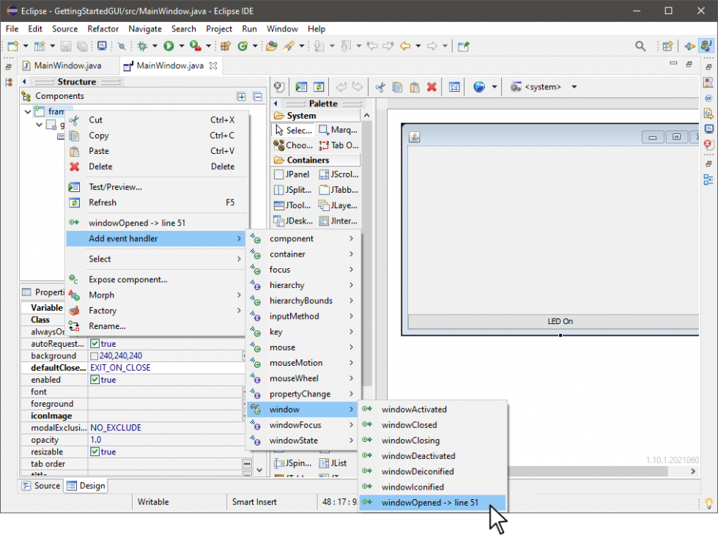Select windowActivated event handler
The height and width of the screenshot is (538, 718).
click(432, 409)
